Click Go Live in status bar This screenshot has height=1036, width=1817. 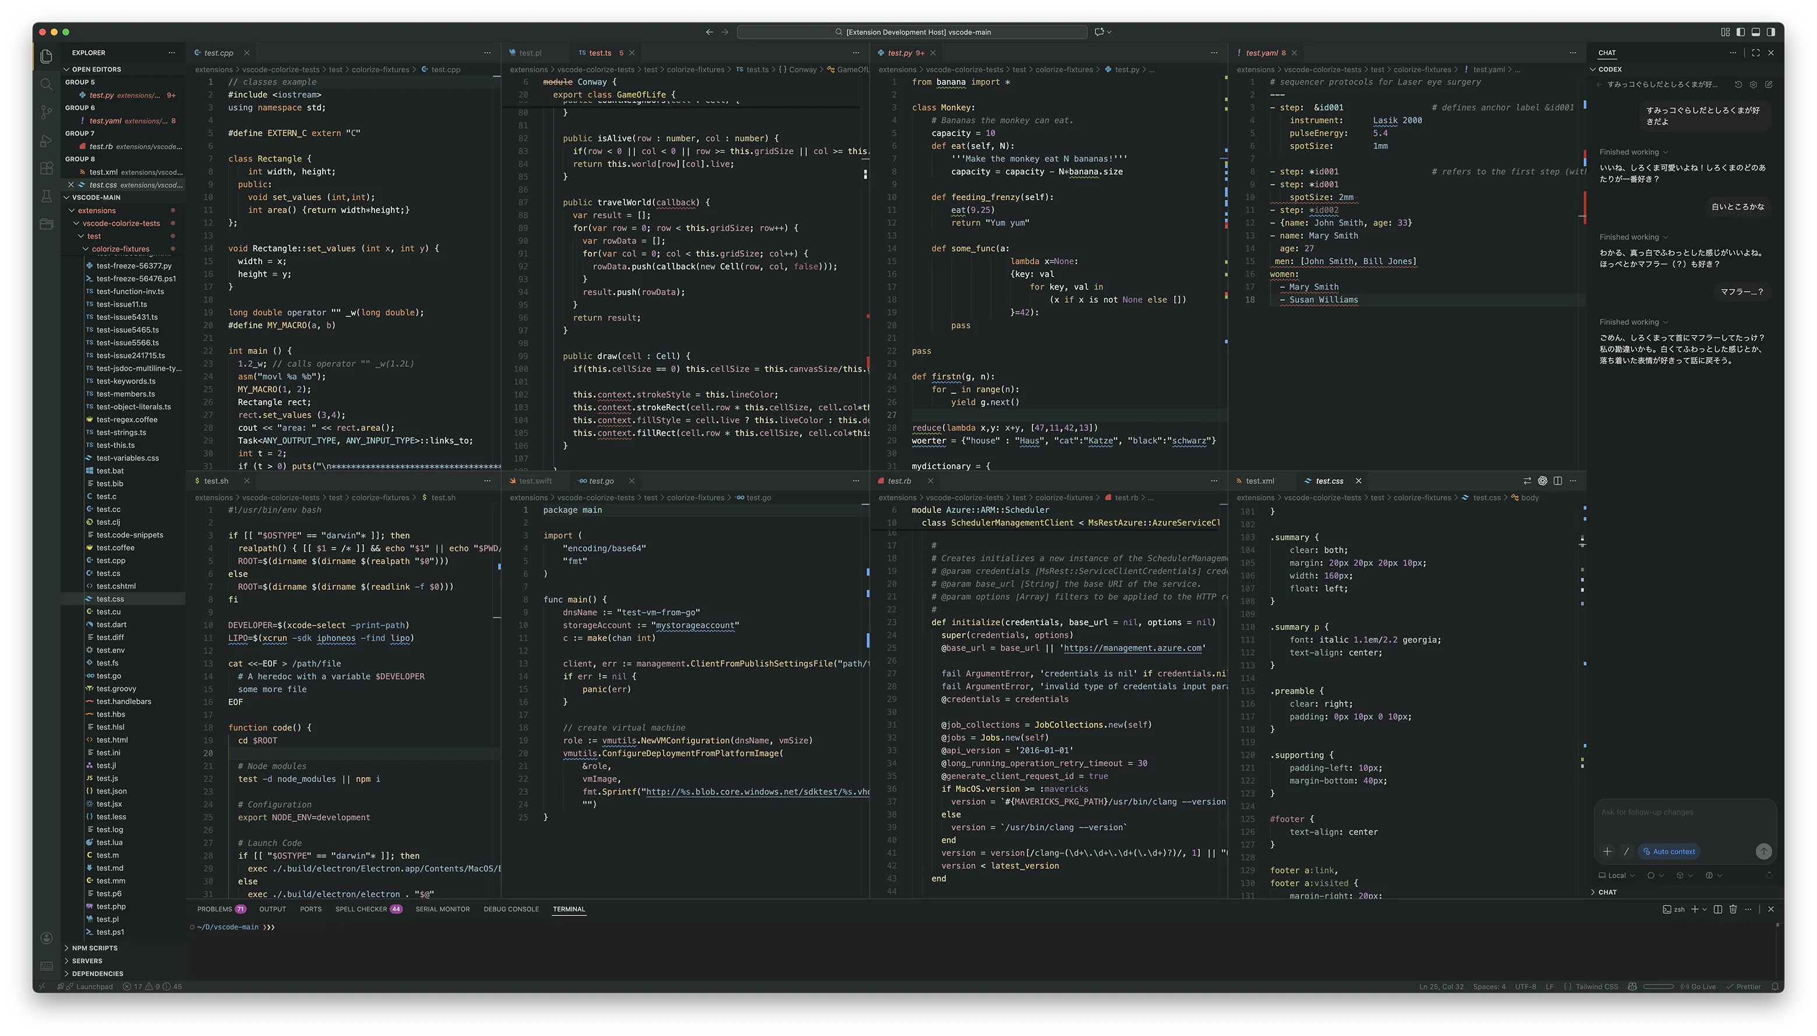(1698, 987)
